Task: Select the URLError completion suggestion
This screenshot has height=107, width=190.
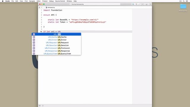Action: pos(56,40)
